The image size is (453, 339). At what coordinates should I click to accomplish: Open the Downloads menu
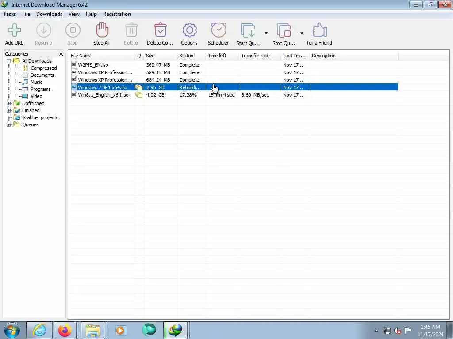(49, 14)
